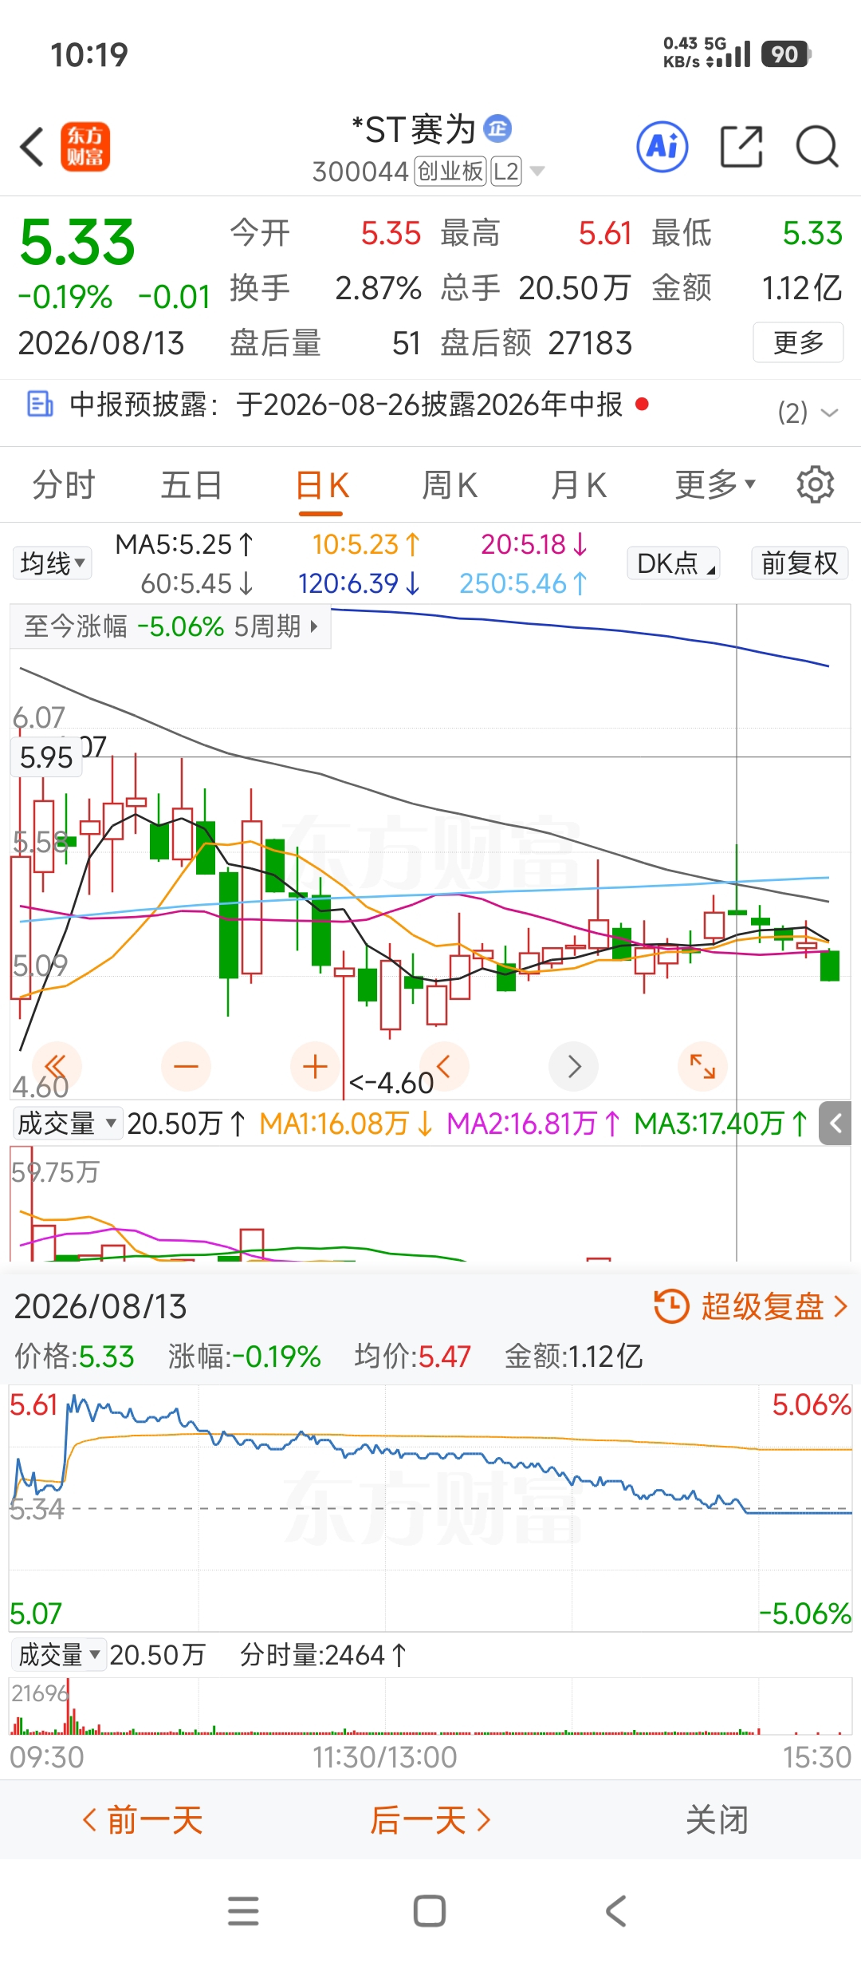Tap 120:6.39 moving average value
This screenshot has height=1963, width=861.
(x=359, y=584)
